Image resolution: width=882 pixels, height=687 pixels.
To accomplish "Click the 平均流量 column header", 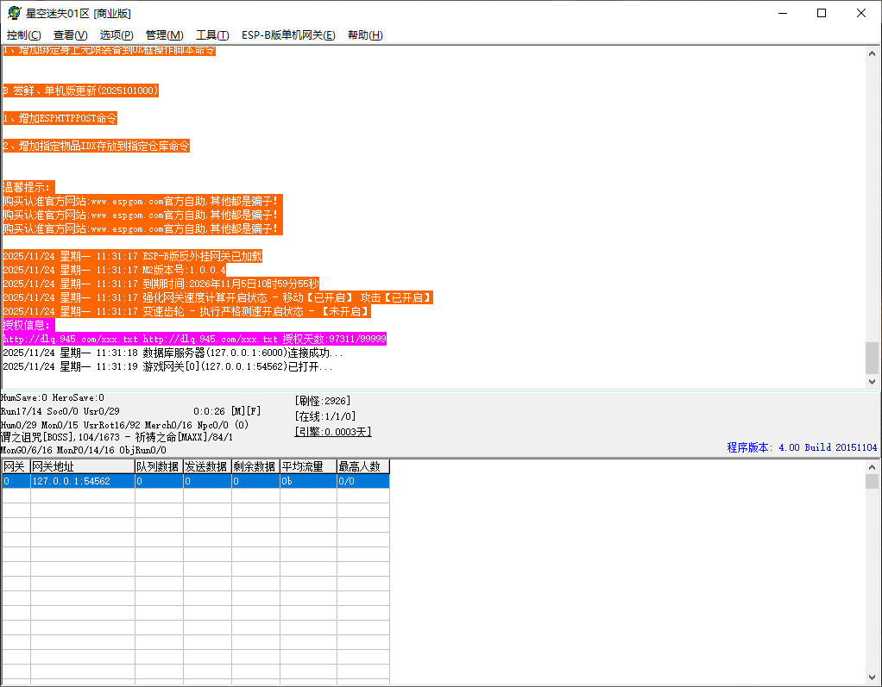I will [x=307, y=466].
